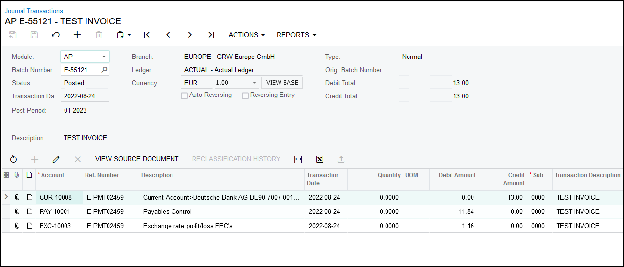Click the Batch Number search field
The width and height of the screenshot is (624, 267).
pos(81,70)
